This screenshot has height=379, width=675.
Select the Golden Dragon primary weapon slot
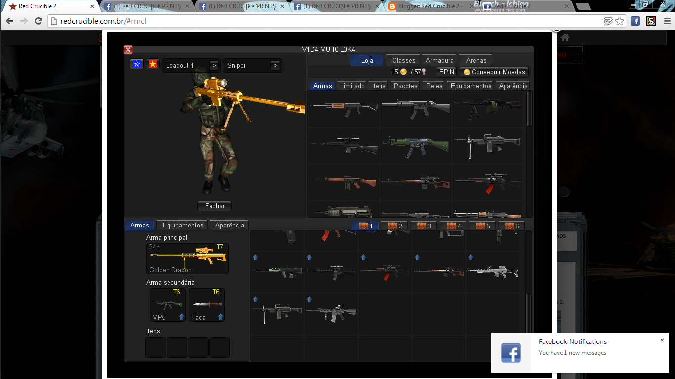[x=188, y=259]
